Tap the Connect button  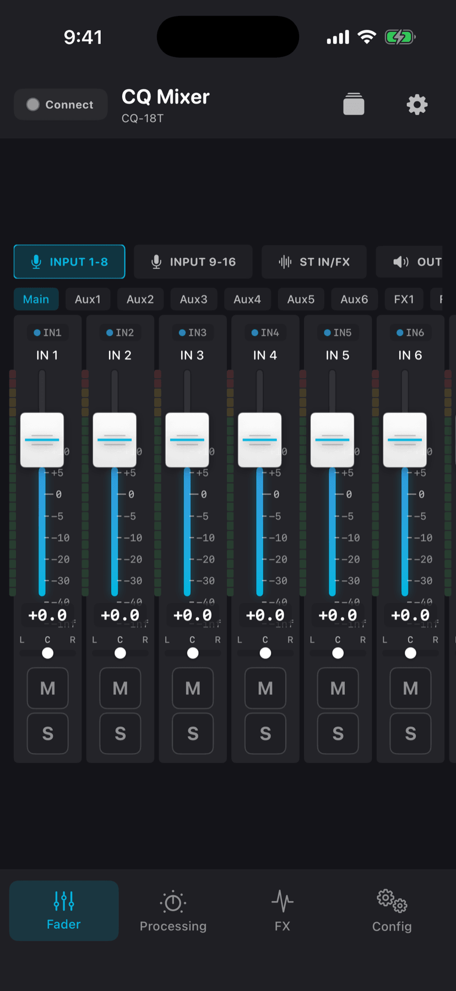(x=61, y=105)
